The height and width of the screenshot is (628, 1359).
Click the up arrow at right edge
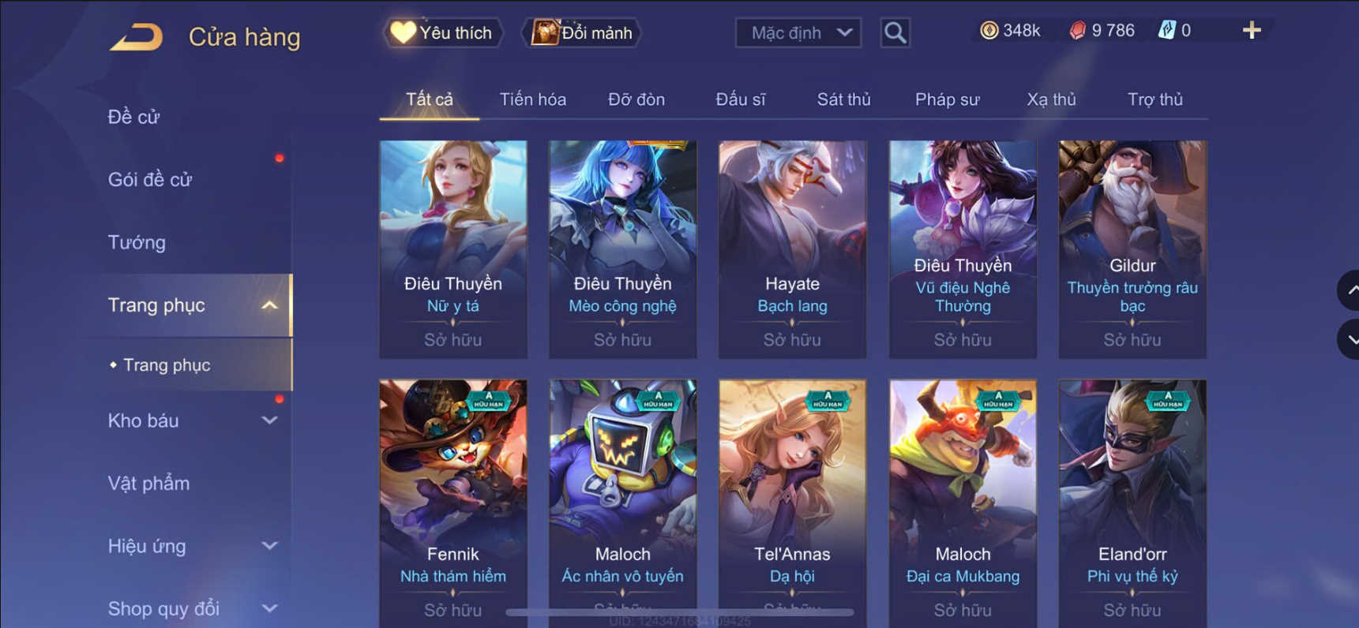coord(1349,290)
